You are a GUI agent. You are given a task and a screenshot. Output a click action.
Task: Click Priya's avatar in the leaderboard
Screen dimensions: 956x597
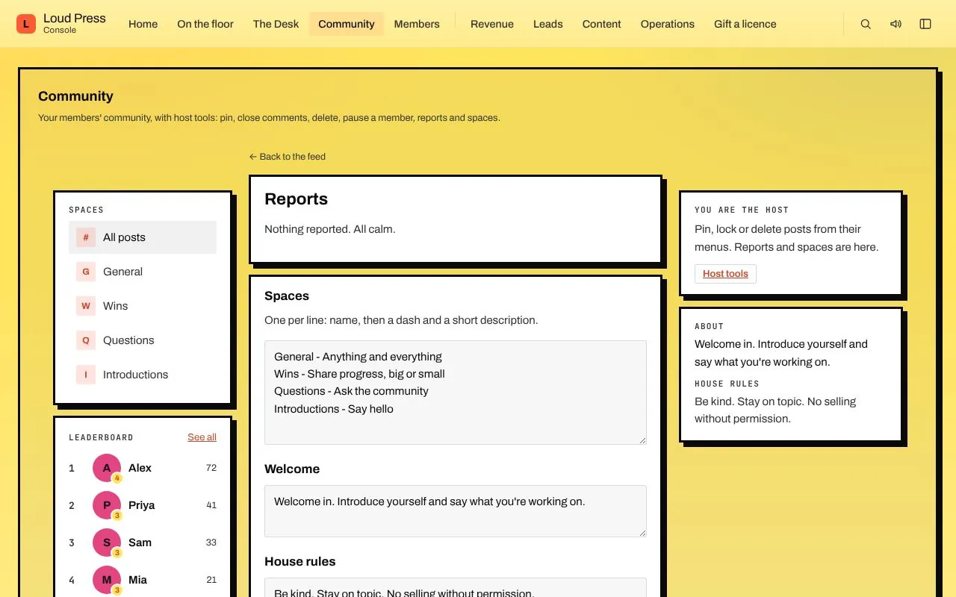pyautogui.click(x=107, y=505)
